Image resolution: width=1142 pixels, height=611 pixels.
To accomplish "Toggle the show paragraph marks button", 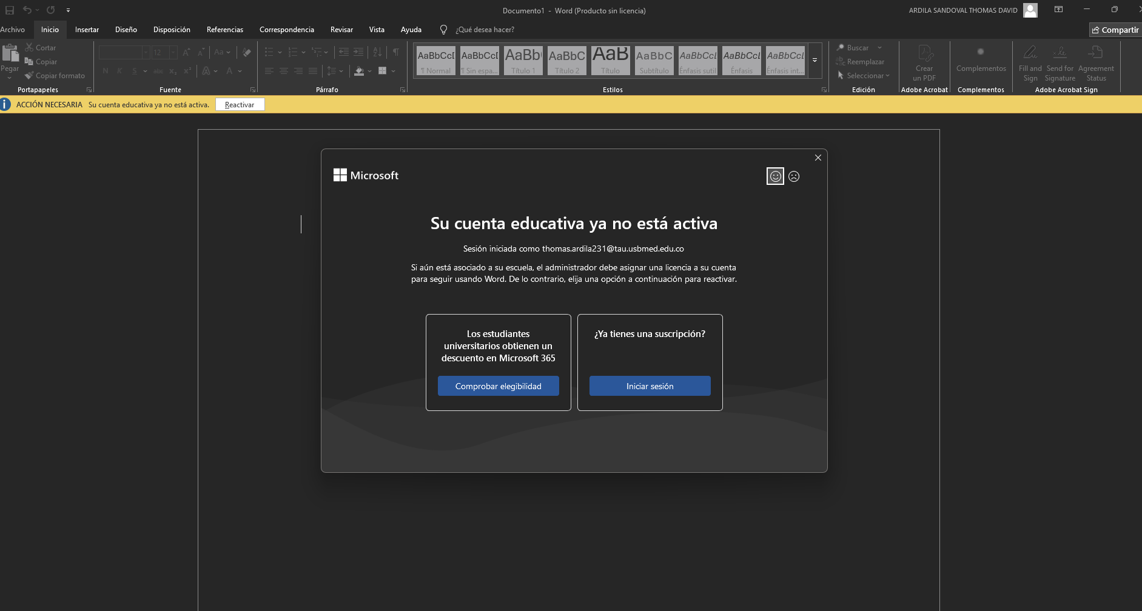I will click(x=396, y=52).
